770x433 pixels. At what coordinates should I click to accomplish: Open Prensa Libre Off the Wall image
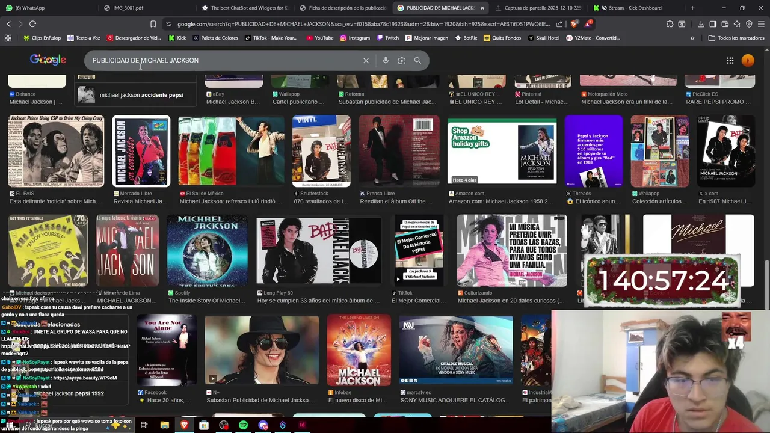399,151
